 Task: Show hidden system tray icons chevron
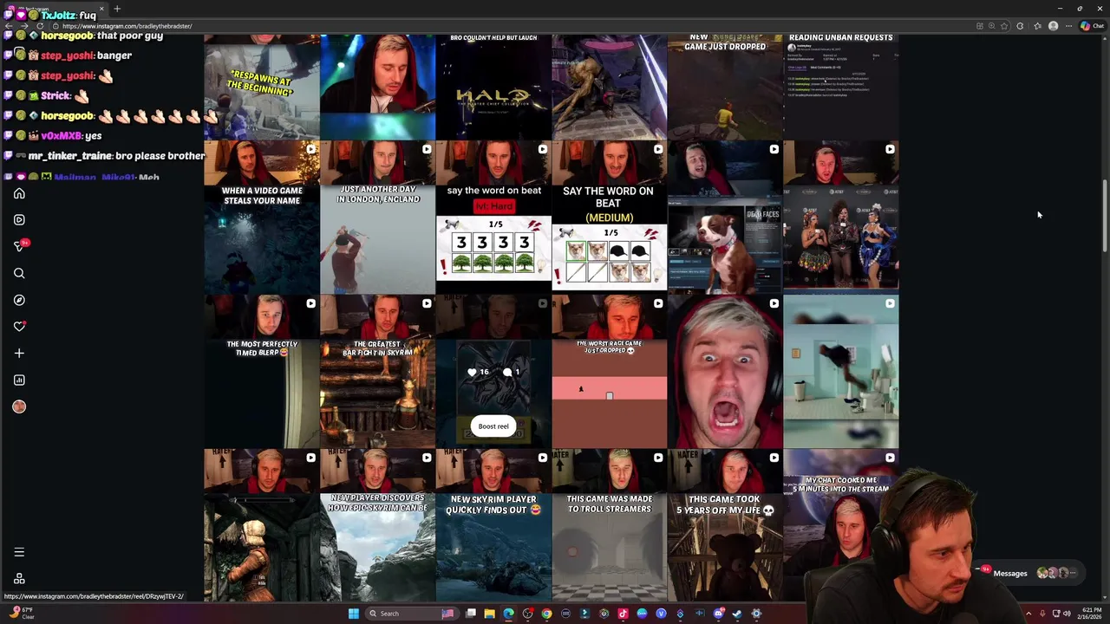pos(1028,614)
